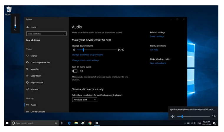Click the Give us feedback link
Viewport: 224px width, 132px height.
coord(158,63)
